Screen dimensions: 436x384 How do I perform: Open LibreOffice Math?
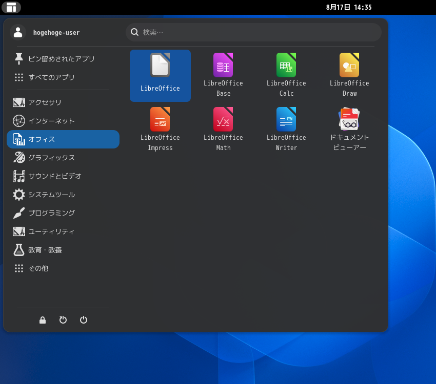coord(223,130)
